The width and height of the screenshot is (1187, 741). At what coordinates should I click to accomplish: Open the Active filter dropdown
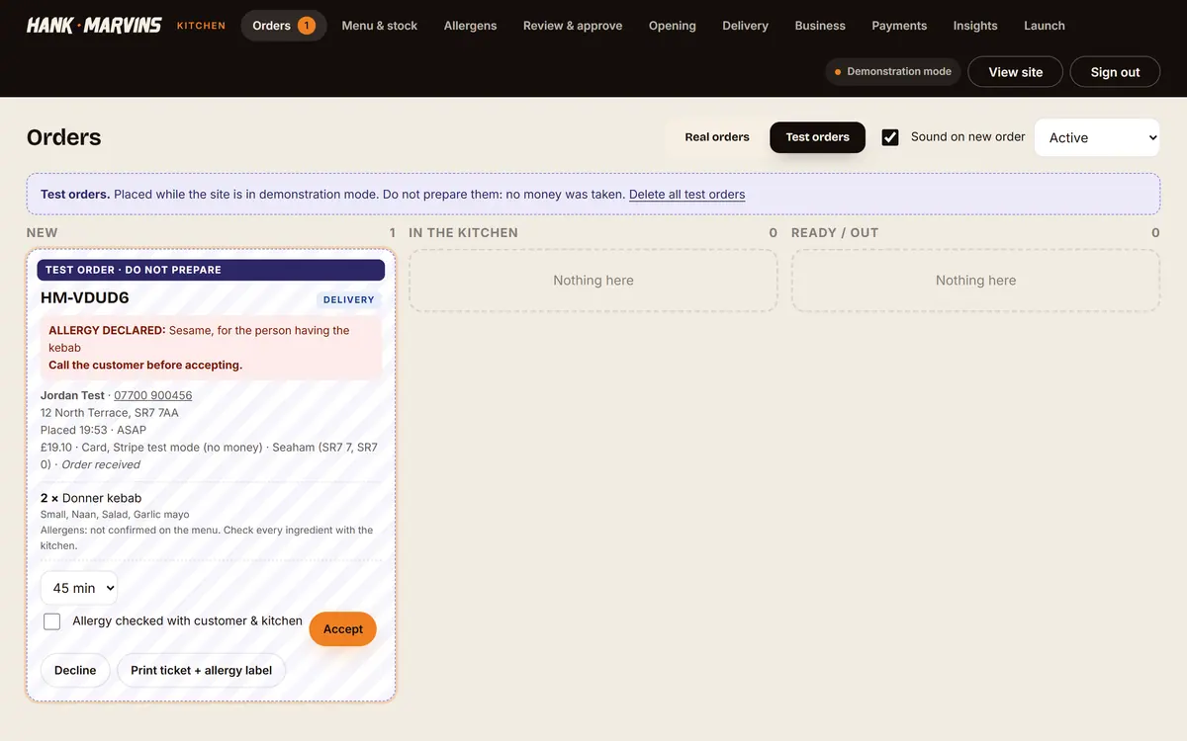click(1097, 137)
